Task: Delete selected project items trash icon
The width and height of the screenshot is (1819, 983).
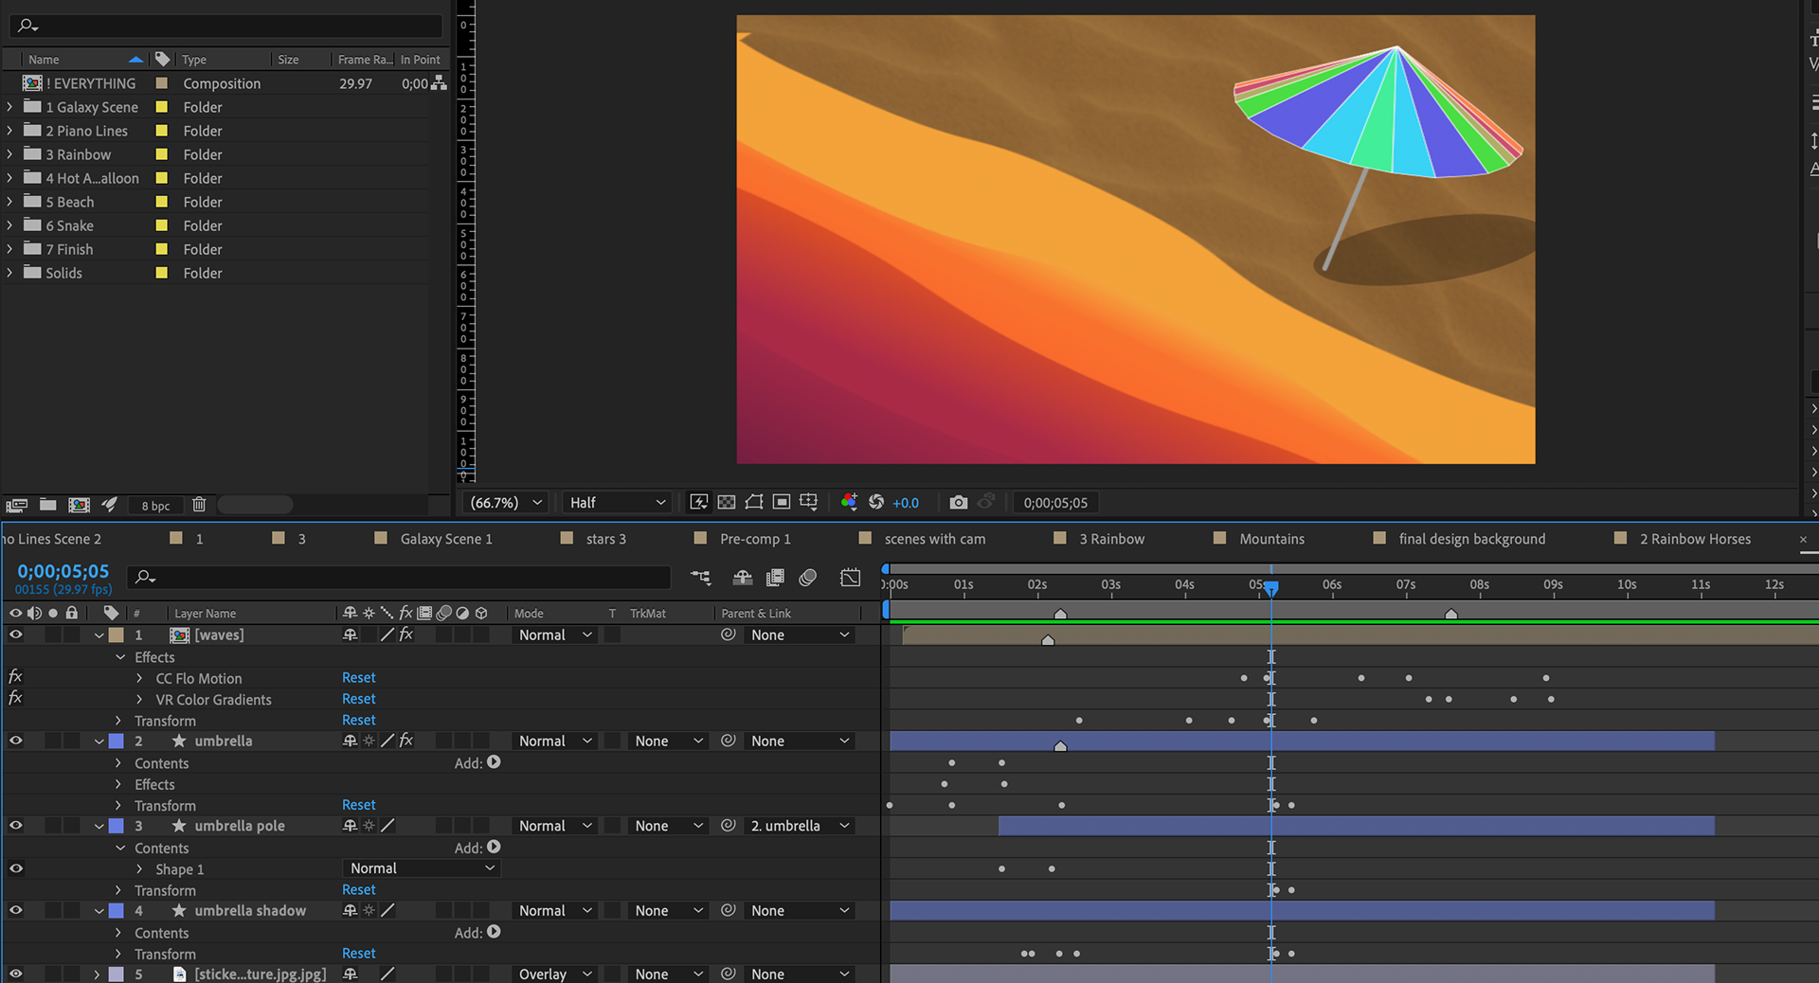Action: 199,505
